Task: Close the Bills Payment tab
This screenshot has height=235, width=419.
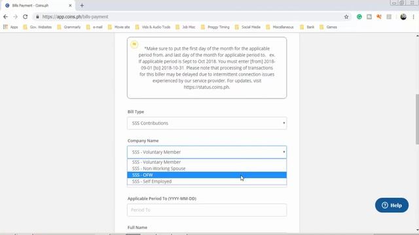Action: point(70,5)
